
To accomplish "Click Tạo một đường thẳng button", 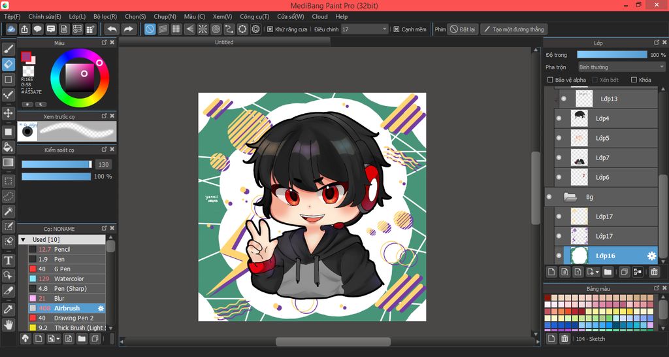I will [x=514, y=29].
